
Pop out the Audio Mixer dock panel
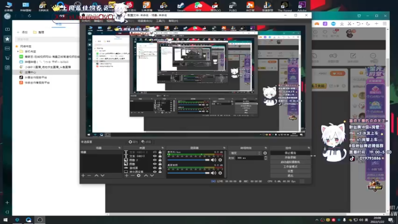(x=224, y=148)
